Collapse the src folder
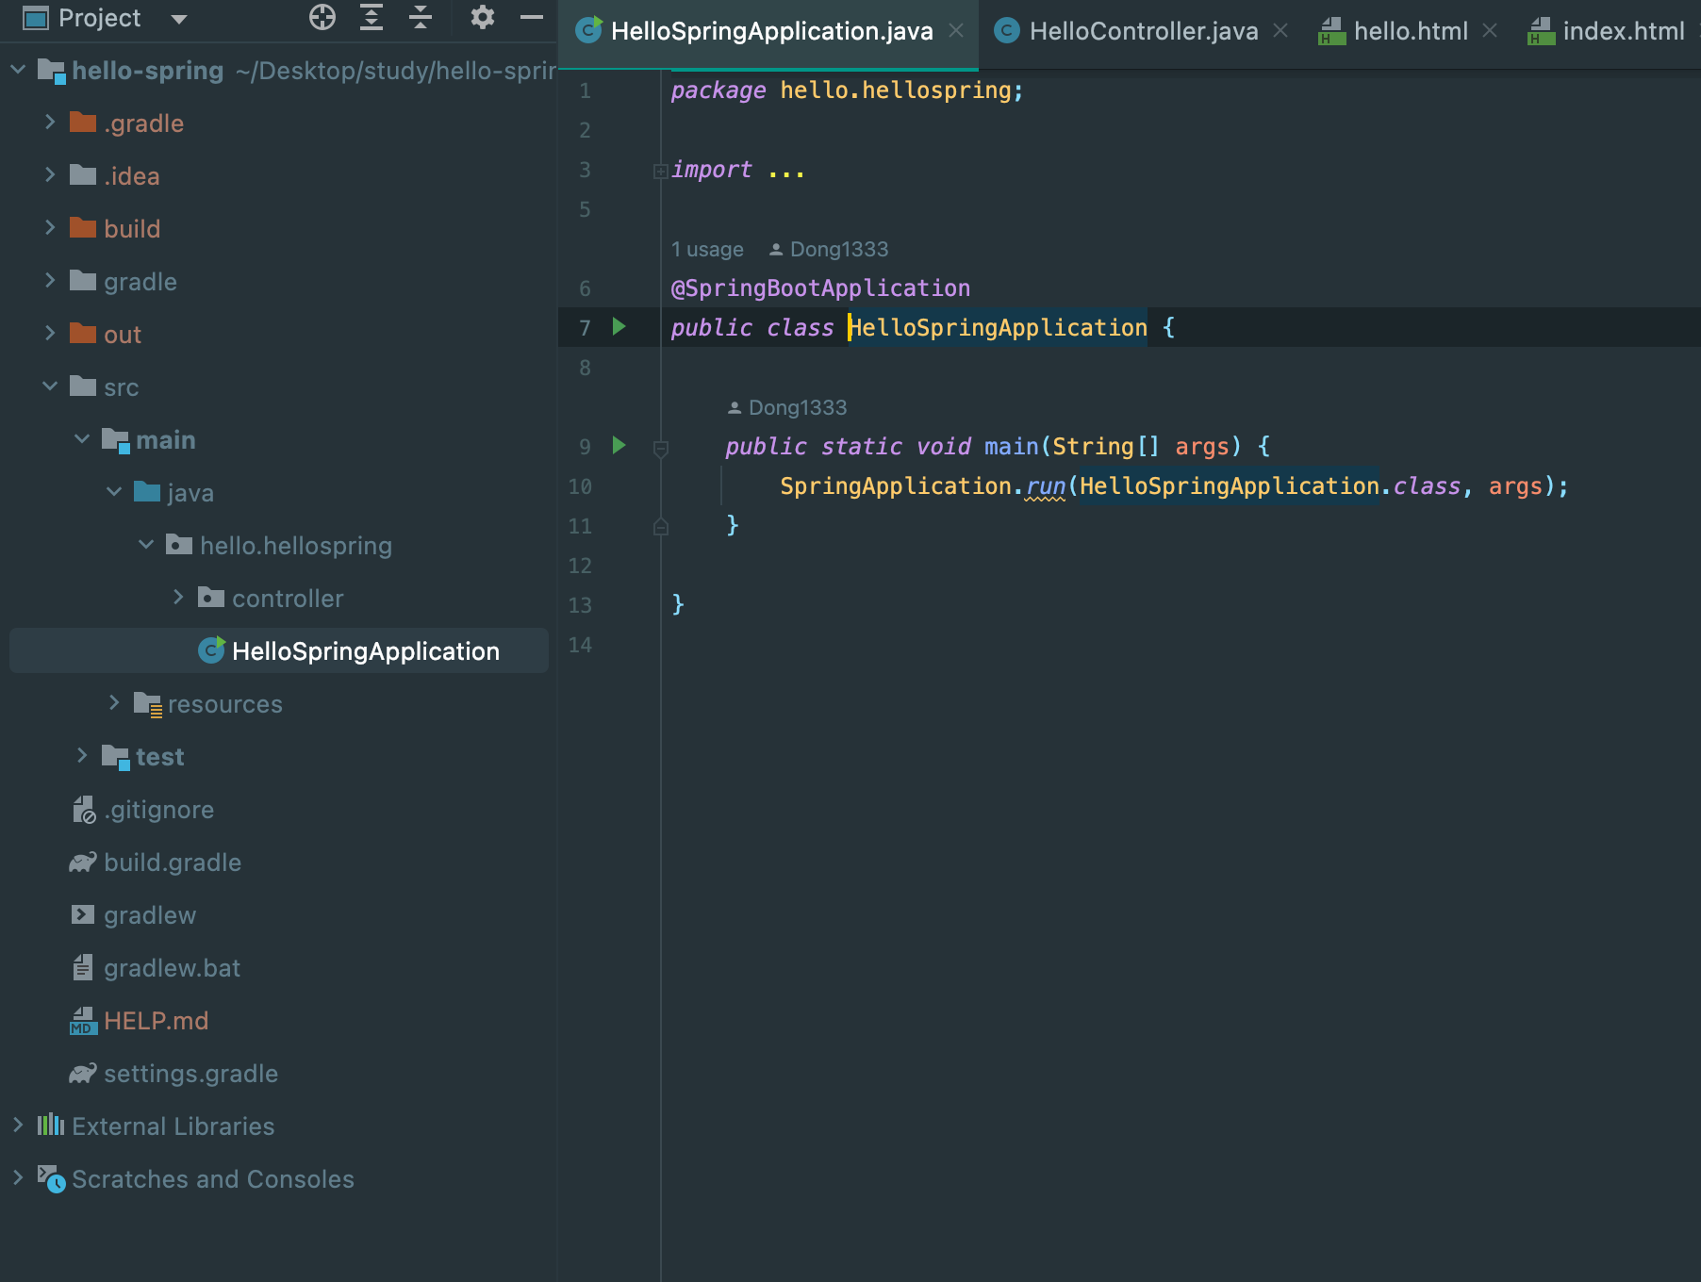The image size is (1701, 1282). [50, 386]
